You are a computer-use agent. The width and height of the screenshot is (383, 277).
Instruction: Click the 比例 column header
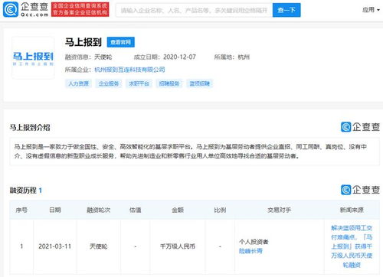coord(220,210)
